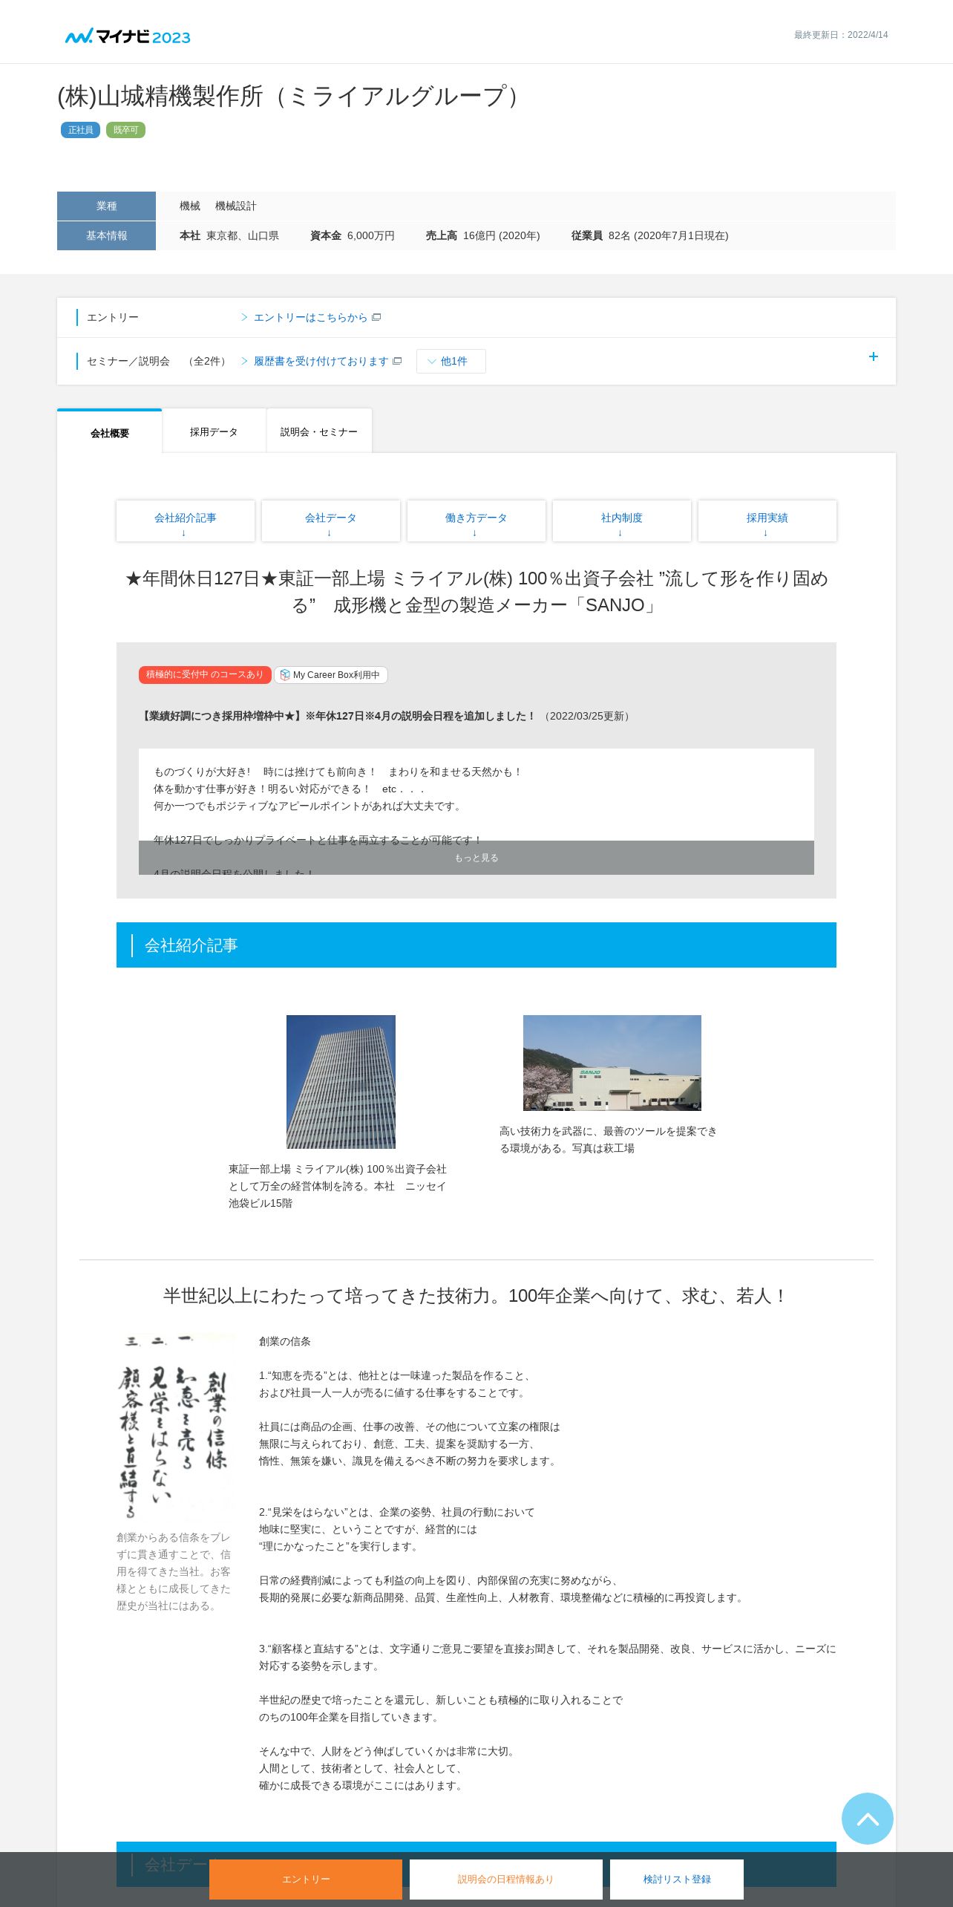This screenshot has width=953, height=1907.
Task: Click the 売上高 16億円 (2020年) value
Action: (x=483, y=235)
